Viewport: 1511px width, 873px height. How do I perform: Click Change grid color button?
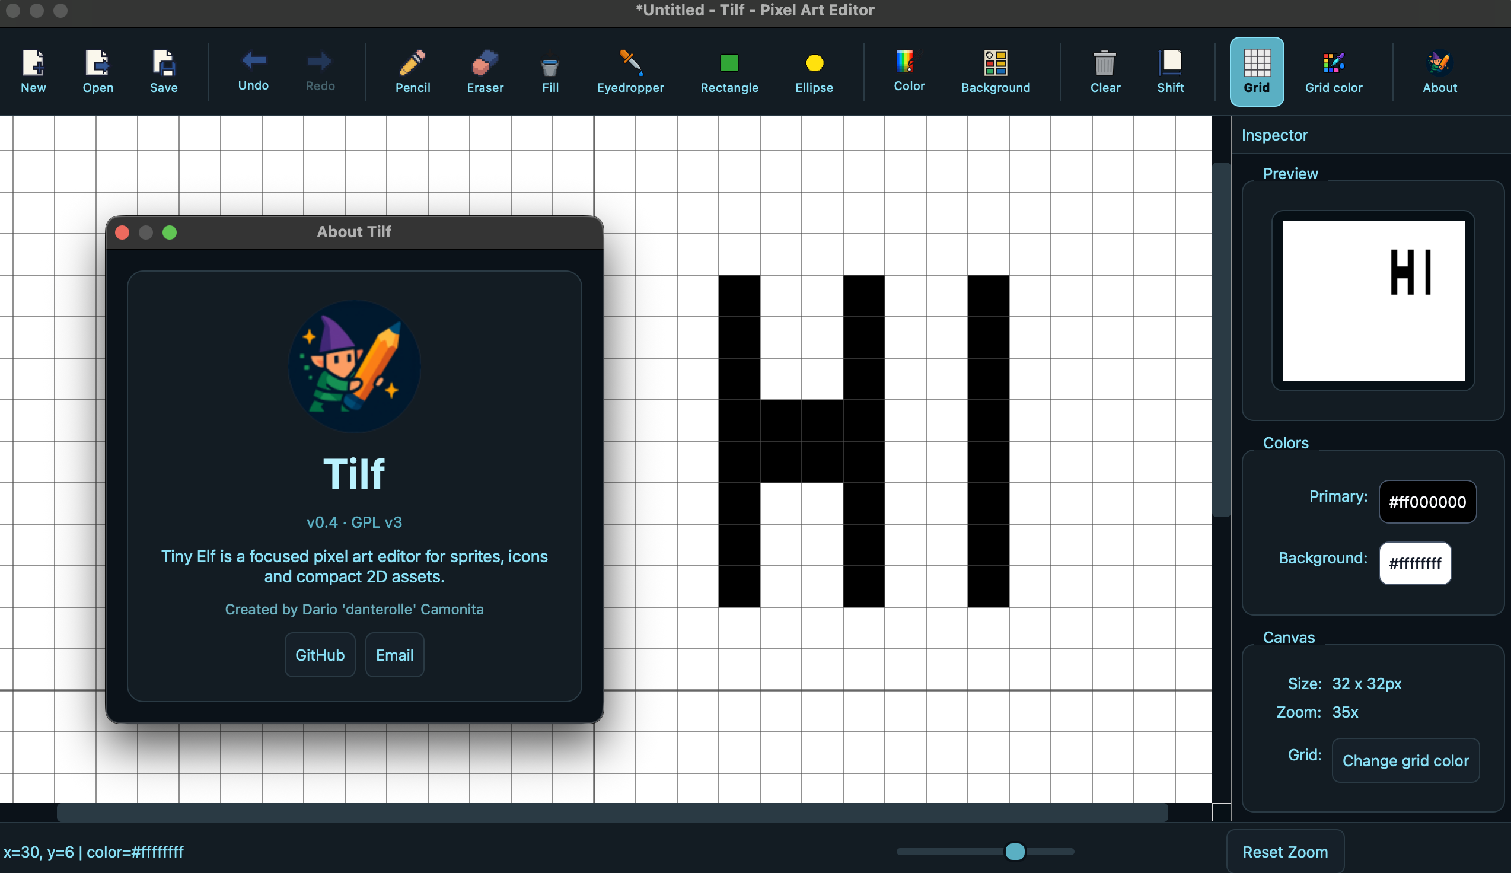coord(1405,760)
